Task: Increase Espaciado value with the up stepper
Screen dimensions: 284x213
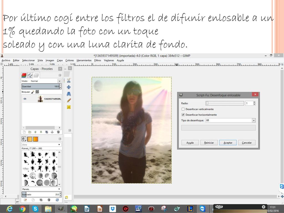Action: 60,193
